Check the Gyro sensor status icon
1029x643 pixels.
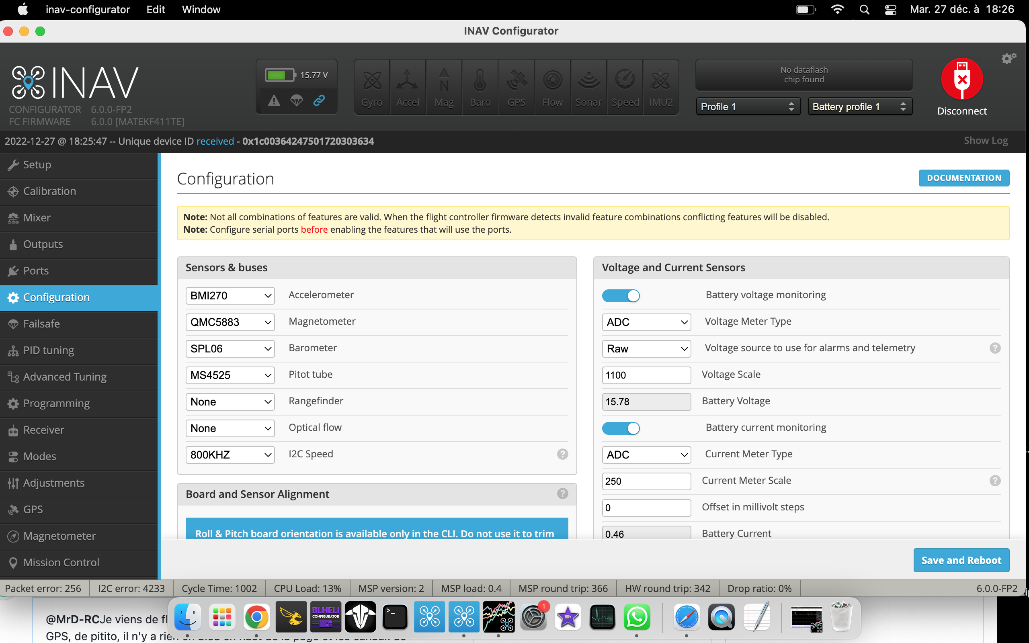(x=372, y=86)
